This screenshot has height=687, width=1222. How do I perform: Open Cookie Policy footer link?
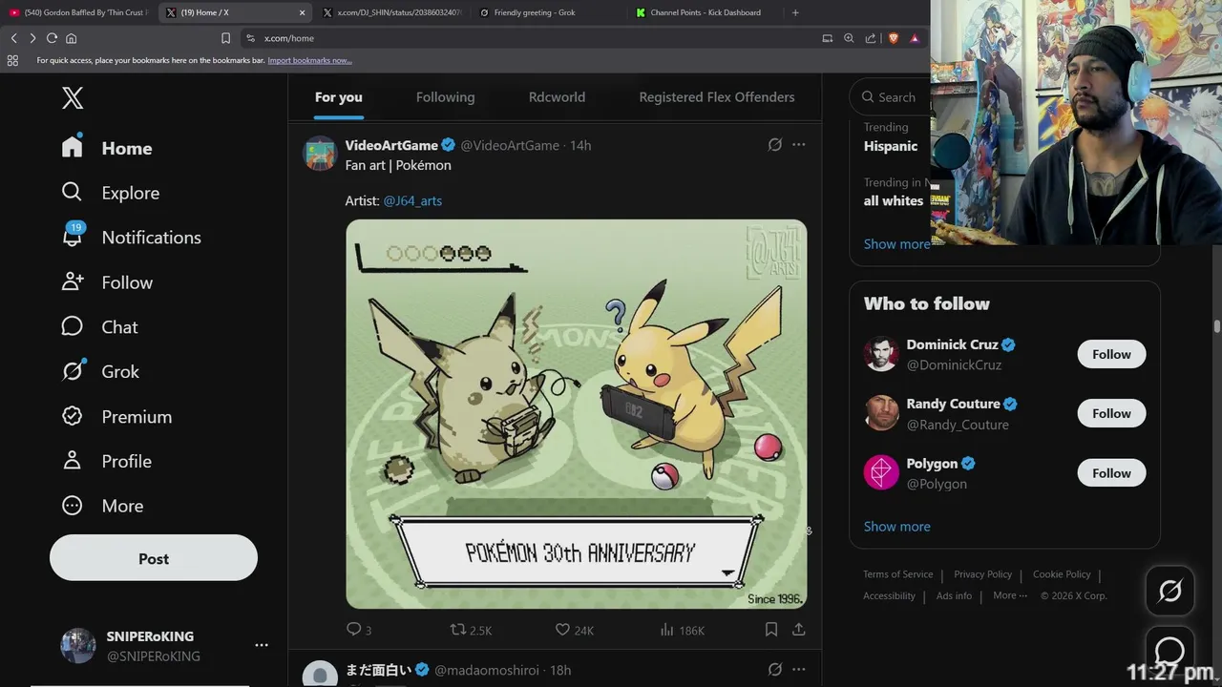click(1062, 574)
